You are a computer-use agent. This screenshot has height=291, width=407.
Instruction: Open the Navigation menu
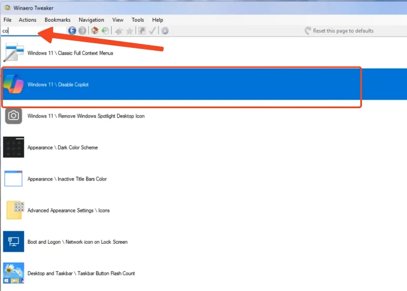[91, 20]
